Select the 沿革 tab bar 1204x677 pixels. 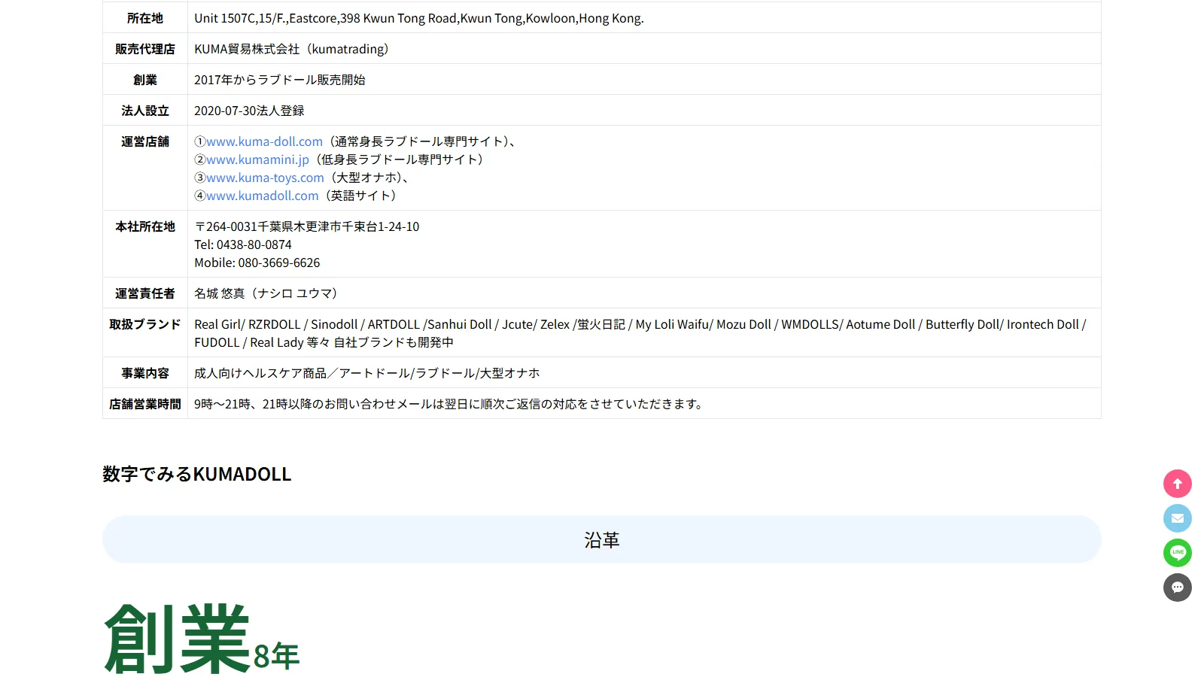click(x=602, y=539)
